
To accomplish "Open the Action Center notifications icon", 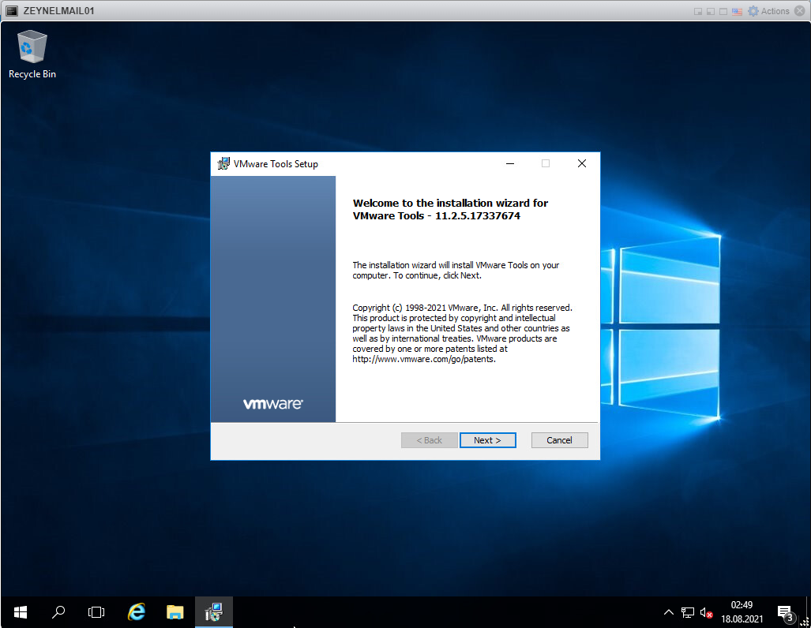I will (x=786, y=614).
